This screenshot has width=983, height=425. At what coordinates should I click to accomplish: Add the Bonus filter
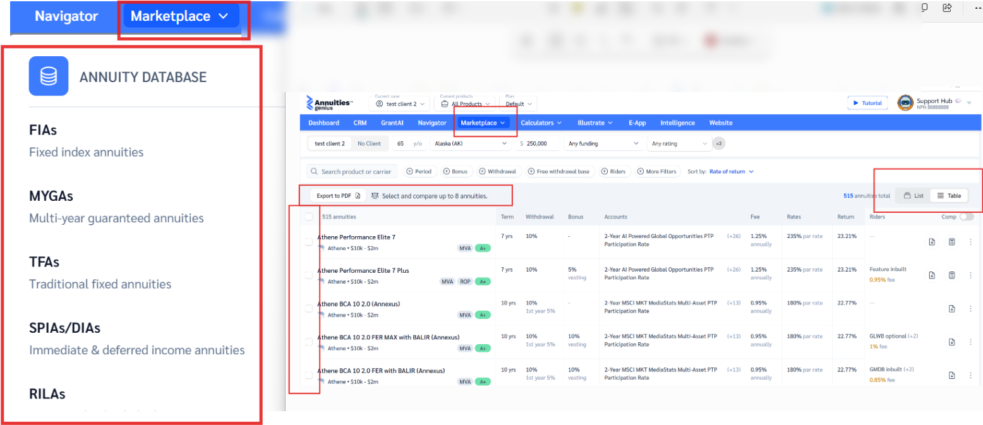point(455,171)
